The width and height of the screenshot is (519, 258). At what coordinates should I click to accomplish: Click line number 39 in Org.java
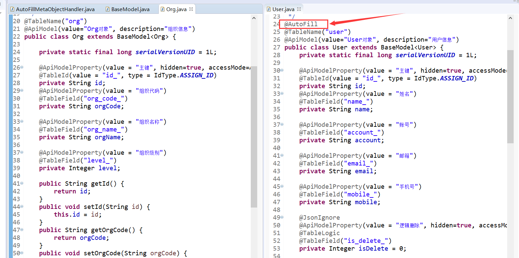click(x=17, y=168)
